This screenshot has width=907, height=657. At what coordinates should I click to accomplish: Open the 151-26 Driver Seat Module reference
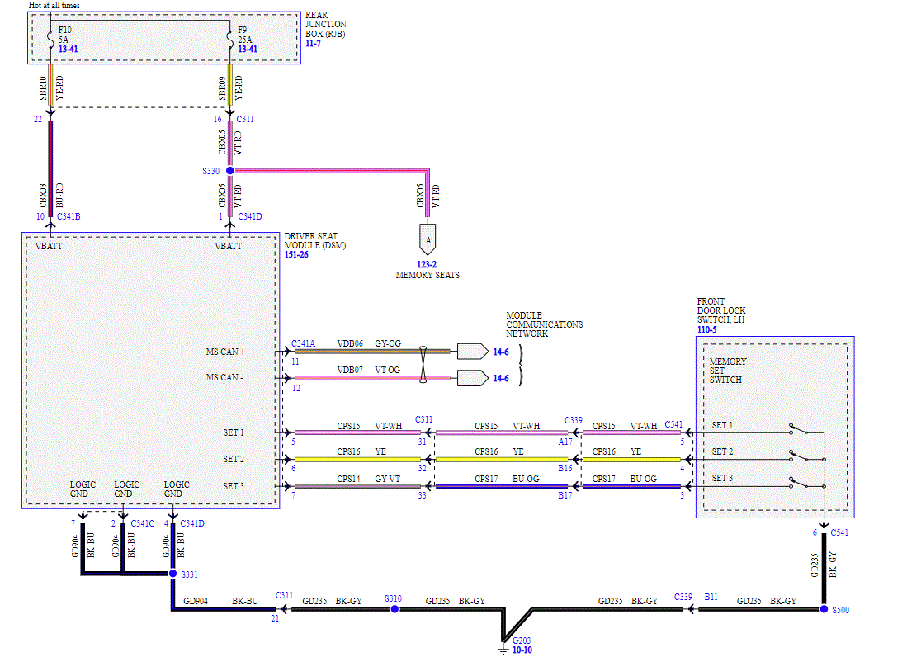[296, 254]
